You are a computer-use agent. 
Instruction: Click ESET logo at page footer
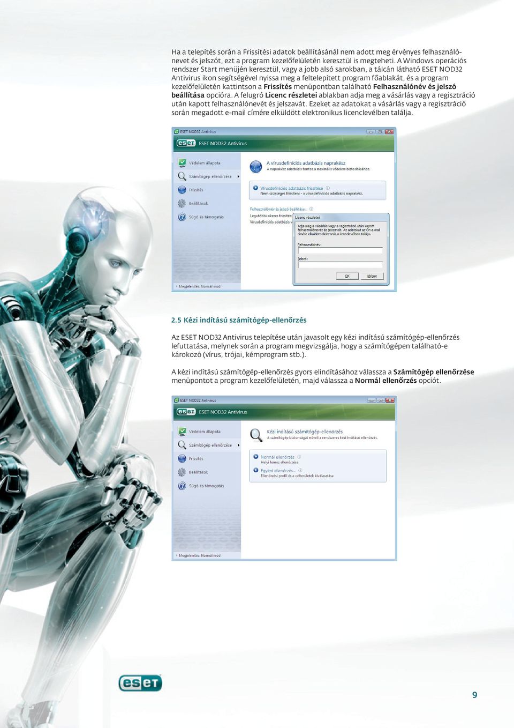pos(140,683)
